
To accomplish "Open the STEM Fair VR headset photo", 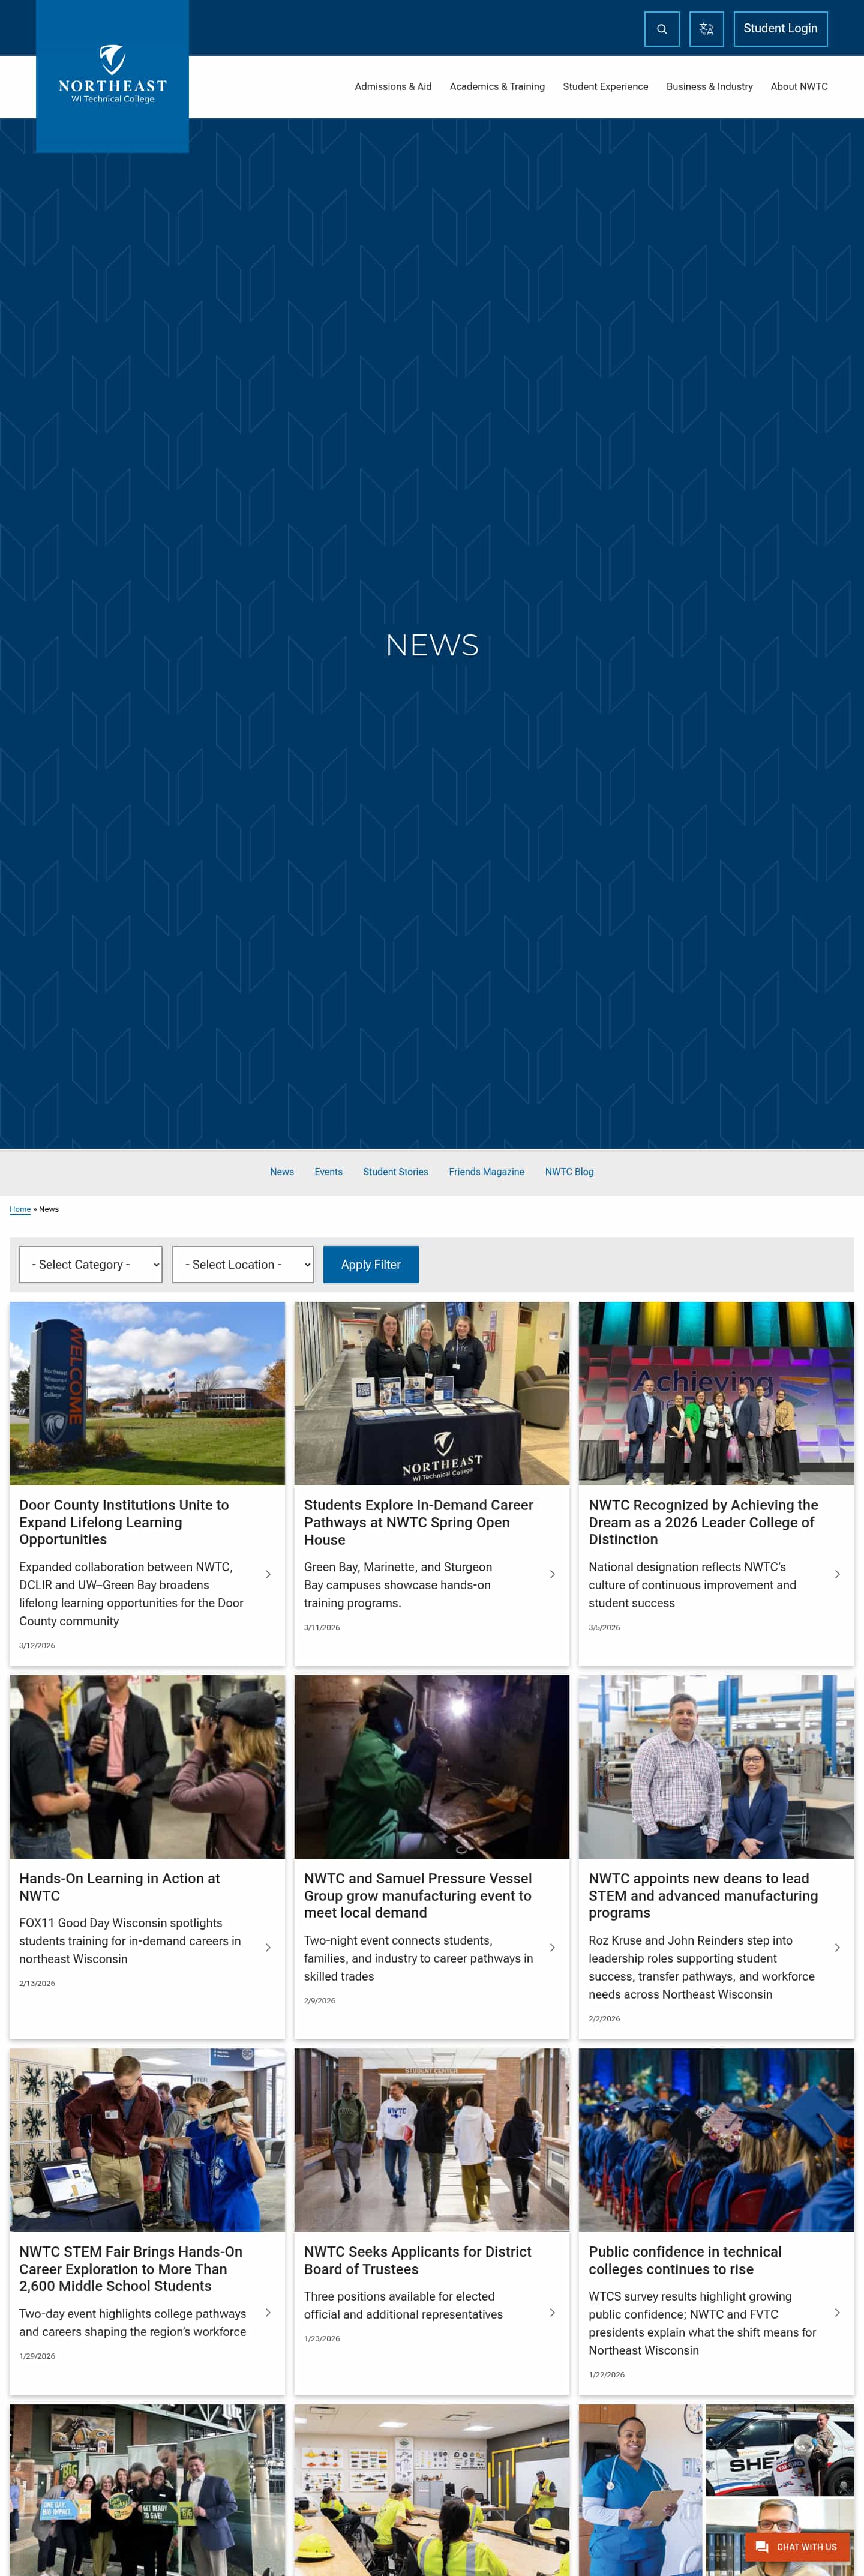I will 147,2140.
